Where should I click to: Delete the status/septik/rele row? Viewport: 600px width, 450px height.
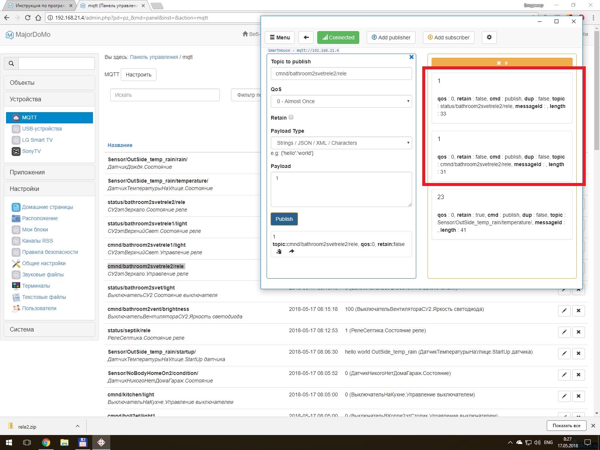tap(579, 332)
